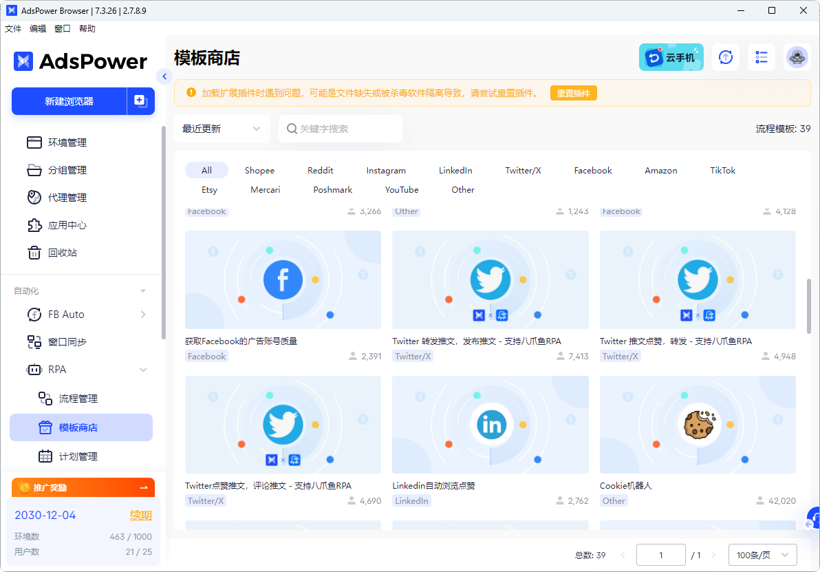Select the 流程管理 RPA icon
This screenshot has width=820, height=572.
click(x=45, y=399)
